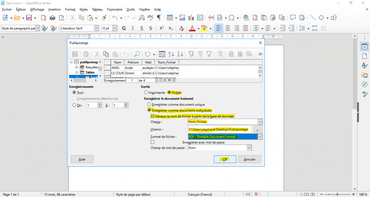Open the Fichier menu
Screen dimensions: 370x197
coord(7,9)
